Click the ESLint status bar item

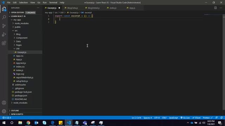coord(196,118)
